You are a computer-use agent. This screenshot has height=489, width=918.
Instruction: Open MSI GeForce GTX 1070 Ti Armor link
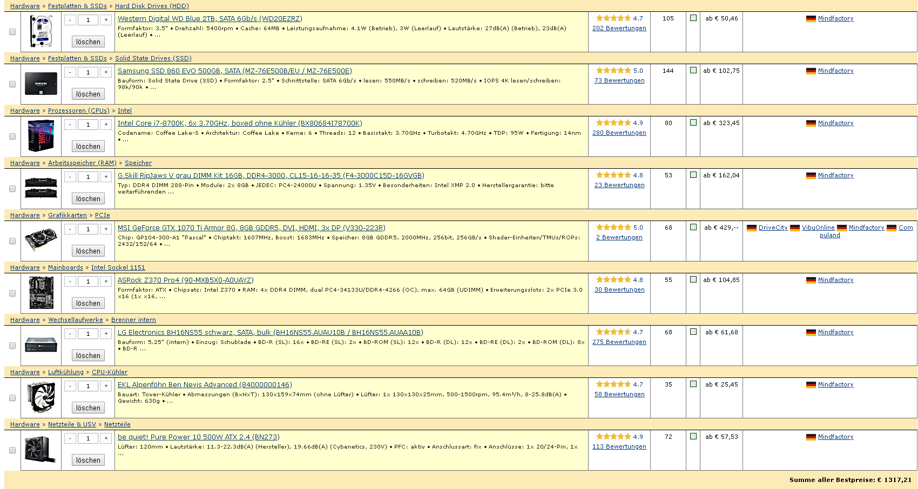pos(252,228)
